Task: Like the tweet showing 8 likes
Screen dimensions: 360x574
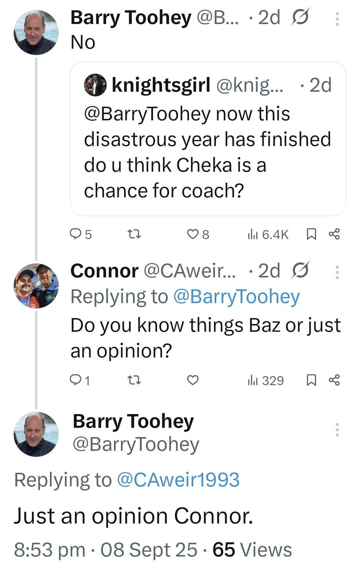Action: (198, 234)
